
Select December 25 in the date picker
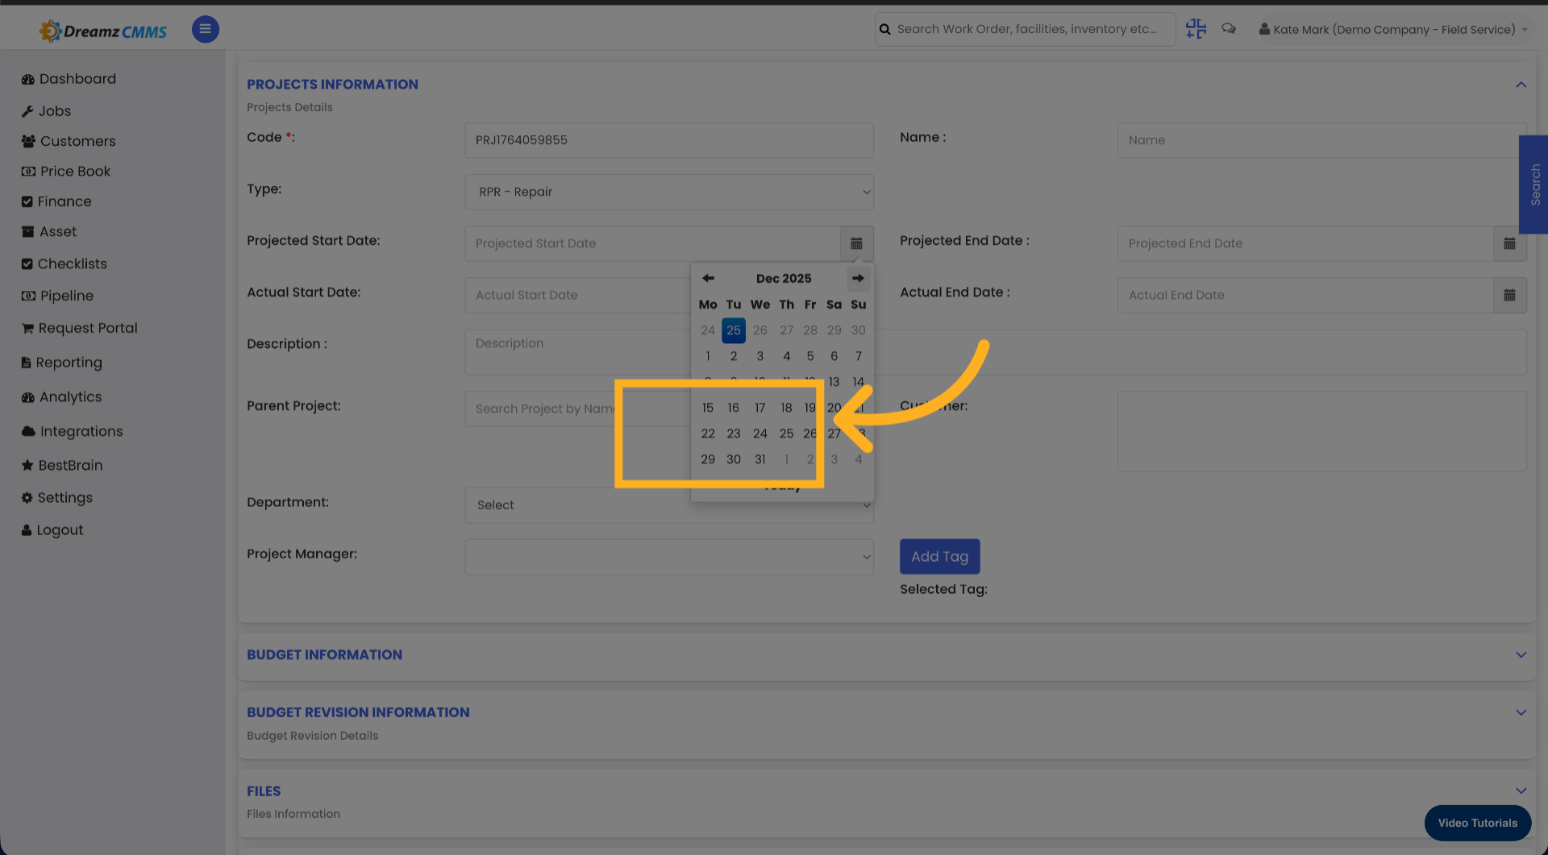coord(786,434)
